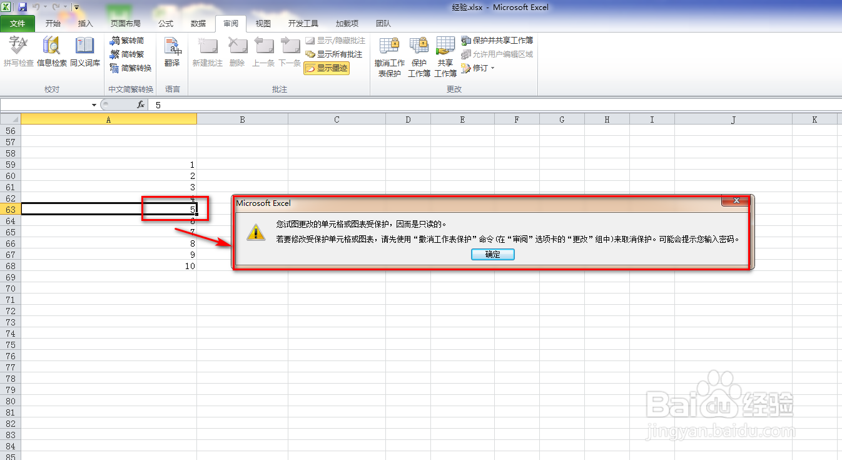This screenshot has height=460, width=842.
Task: Click 显示/隐藏批注
Action: pyautogui.click(x=335, y=41)
